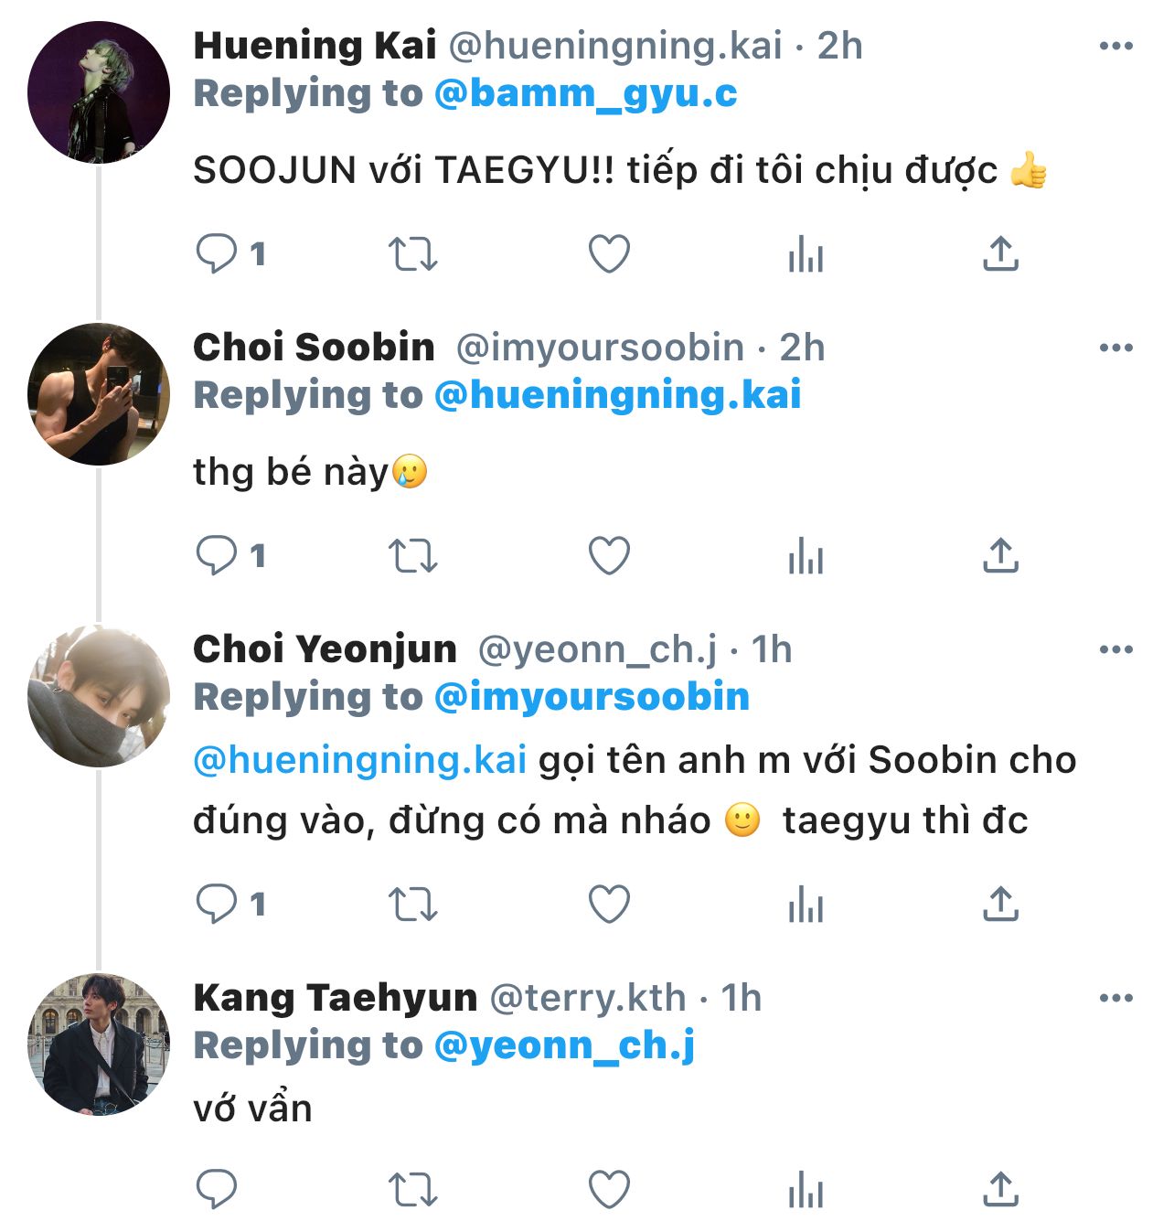View analytics for Huening Kai's tweet
Screen dimensions: 1174x1232
point(806,254)
